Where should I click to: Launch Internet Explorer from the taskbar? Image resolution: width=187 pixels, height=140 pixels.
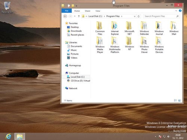point(8,136)
